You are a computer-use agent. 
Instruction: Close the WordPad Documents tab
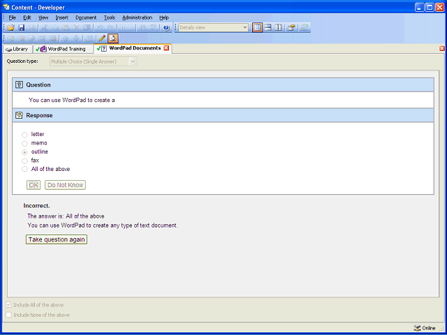click(x=166, y=48)
